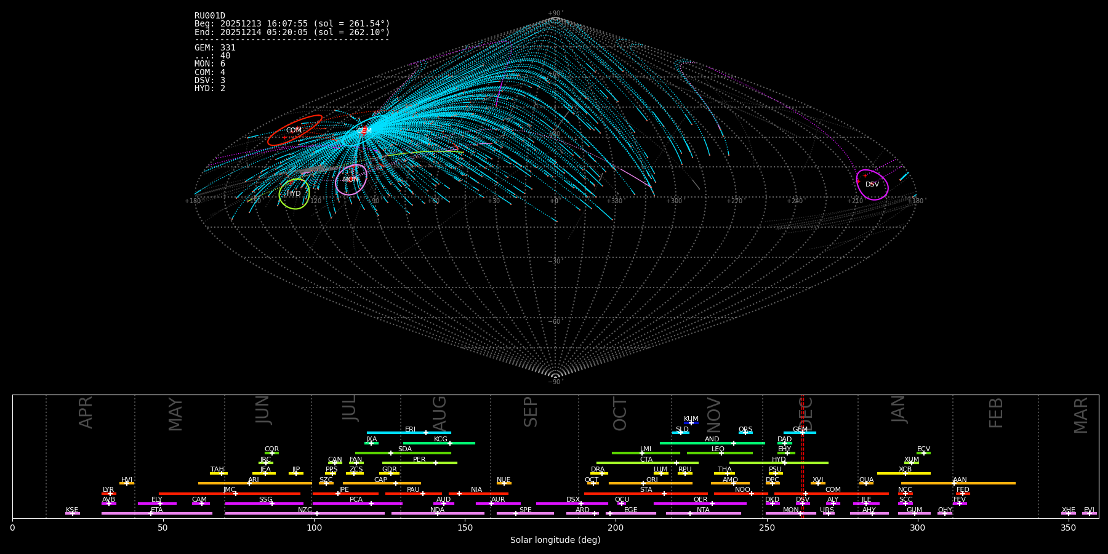Click the URS shower label in the timeline

(x=827, y=510)
